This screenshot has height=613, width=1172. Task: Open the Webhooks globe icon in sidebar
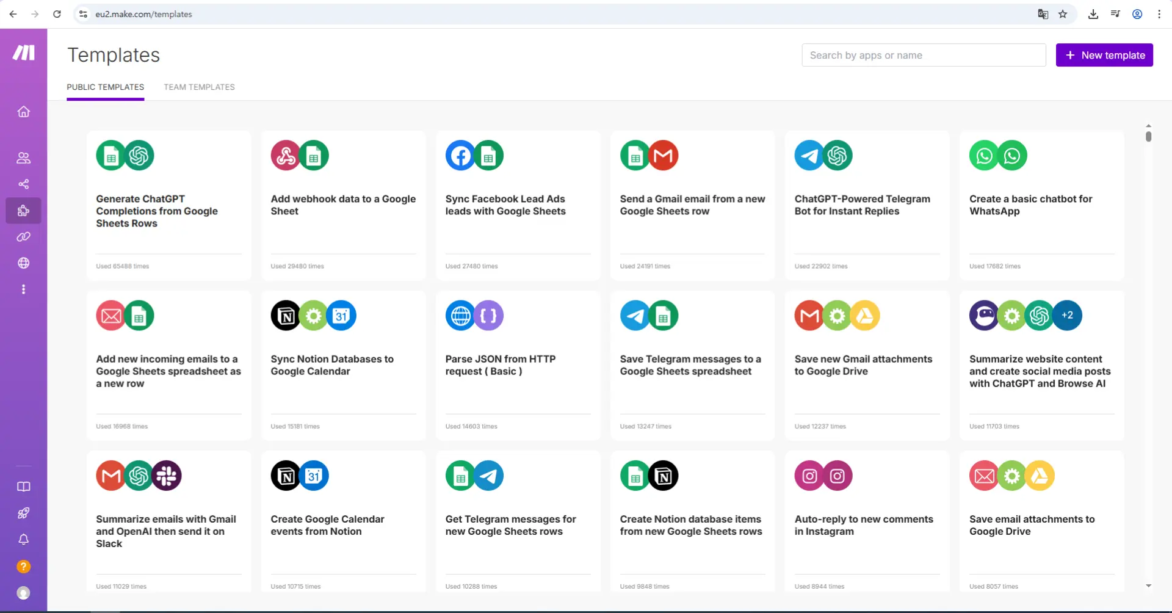(23, 263)
